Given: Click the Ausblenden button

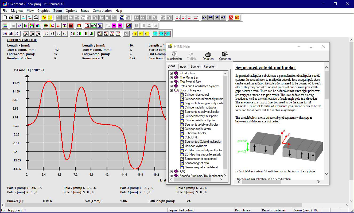Looking at the screenshot, I should tap(174, 56).
